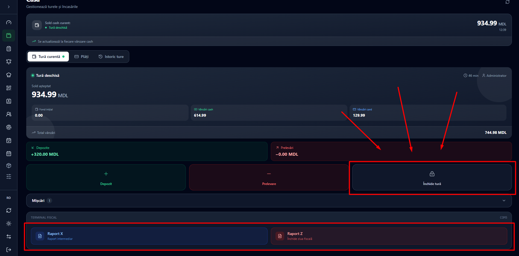Switch language with the RO selector
Screen dimensions: 519x256
click(x=9, y=198)
